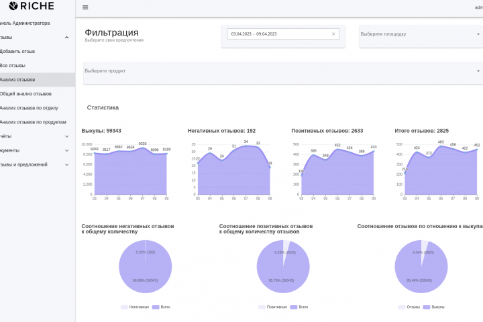The height and width of the screenshot is (322, 483).
Task: Go to Все отзывы page
Action: (13, 65)
